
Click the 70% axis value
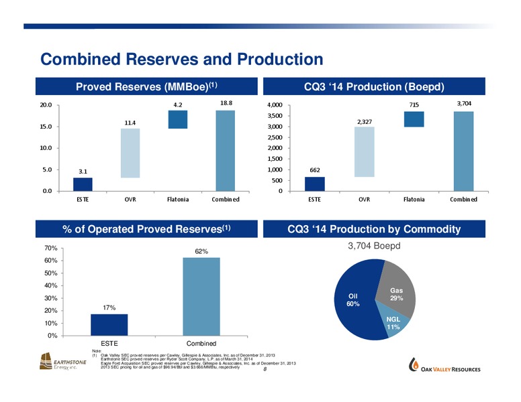(x=51, y=248)
